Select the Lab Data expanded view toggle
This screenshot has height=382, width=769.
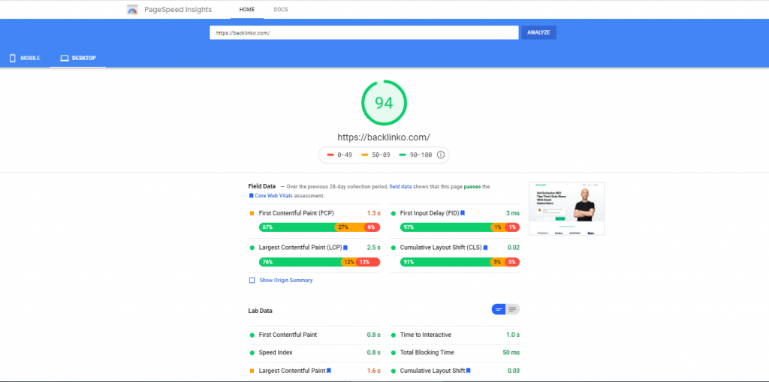point(512,309)
